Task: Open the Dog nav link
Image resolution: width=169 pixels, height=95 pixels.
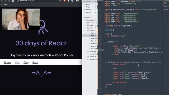Action: click(26, 62)
